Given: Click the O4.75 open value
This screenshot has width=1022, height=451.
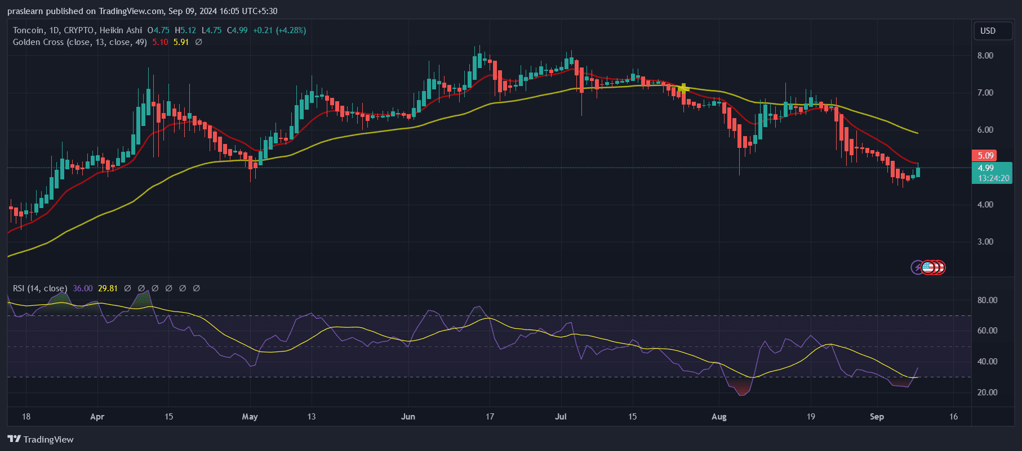Looking at the screenshot, I should [158, 30].
